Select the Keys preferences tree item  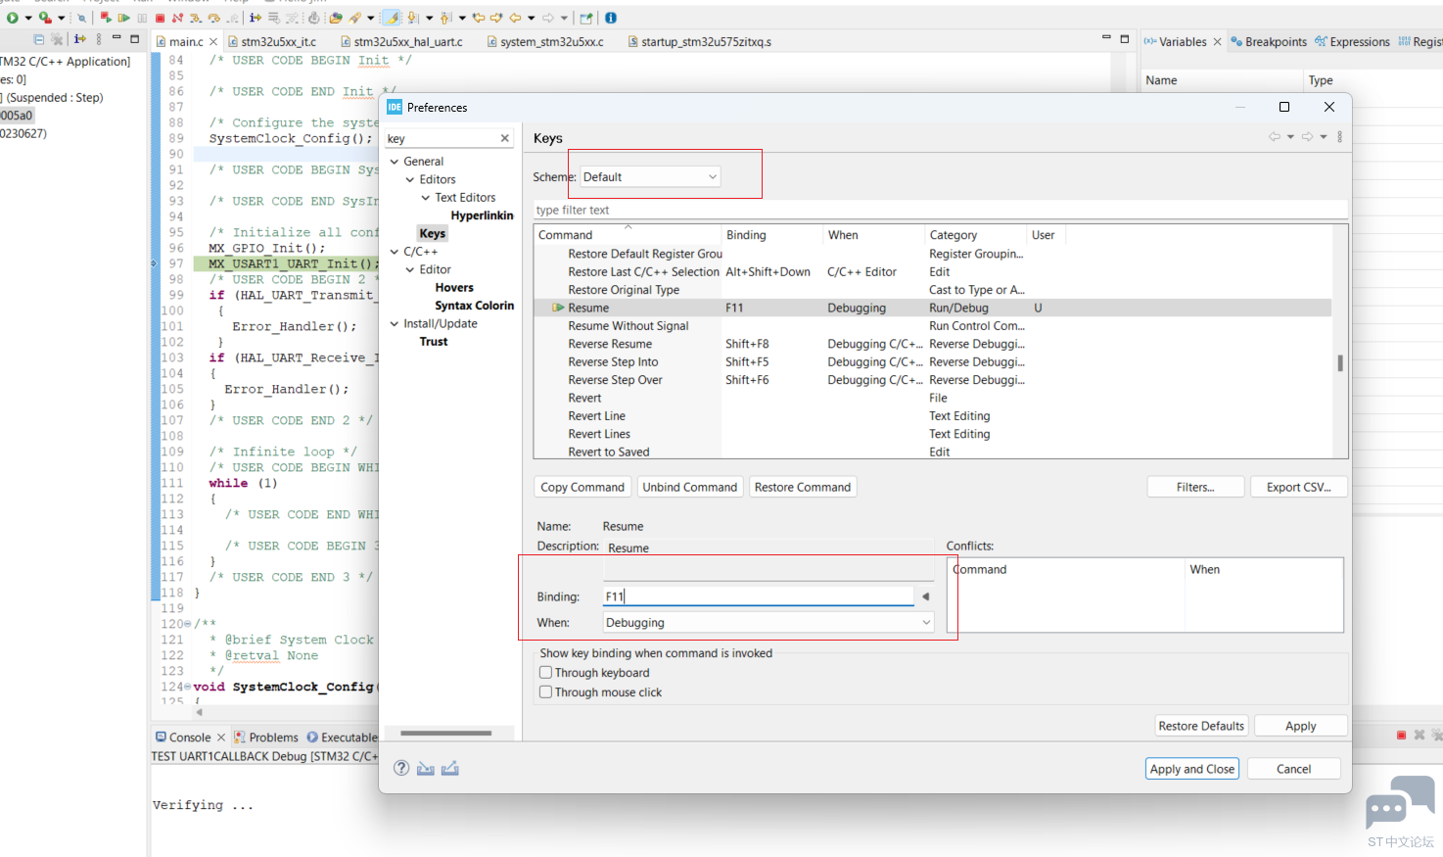coord(433,233)
